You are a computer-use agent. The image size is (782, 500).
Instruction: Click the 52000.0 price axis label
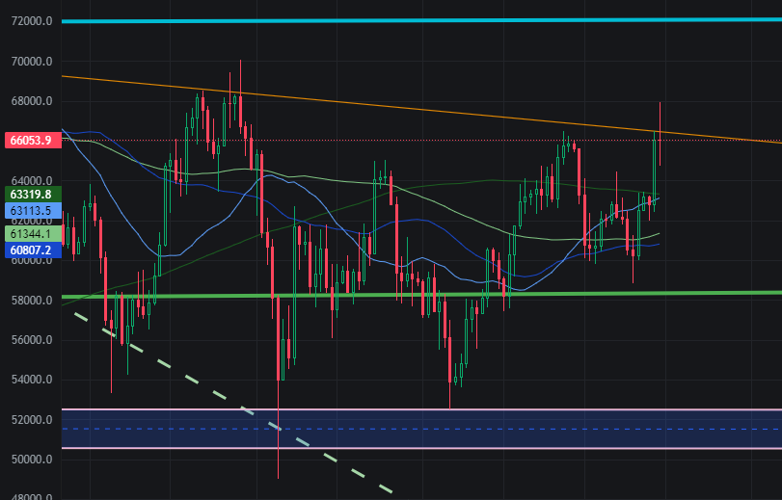tap(32, 420)
